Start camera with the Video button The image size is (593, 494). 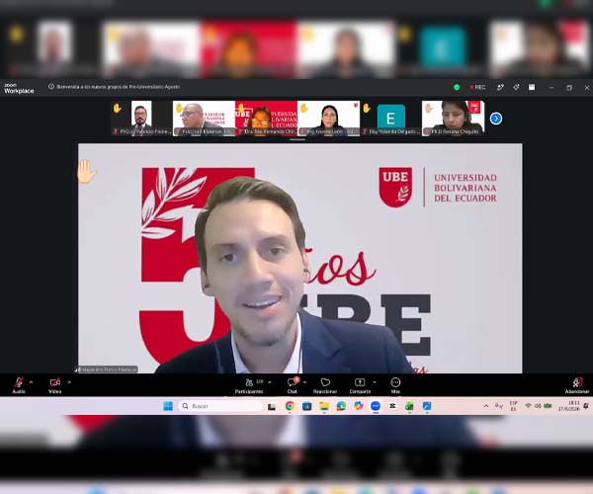click(x=54, y=385)
